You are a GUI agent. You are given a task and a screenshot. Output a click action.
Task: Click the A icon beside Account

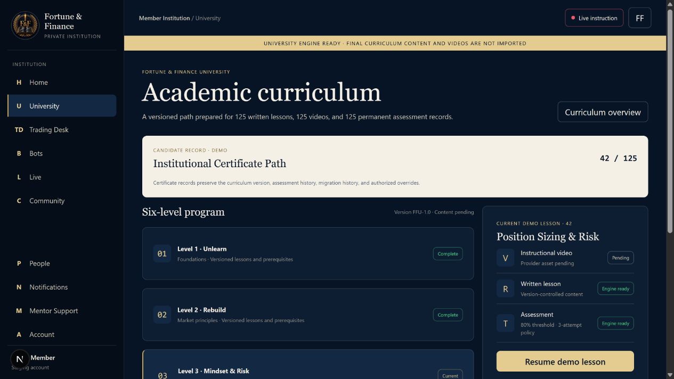[19, 334]
